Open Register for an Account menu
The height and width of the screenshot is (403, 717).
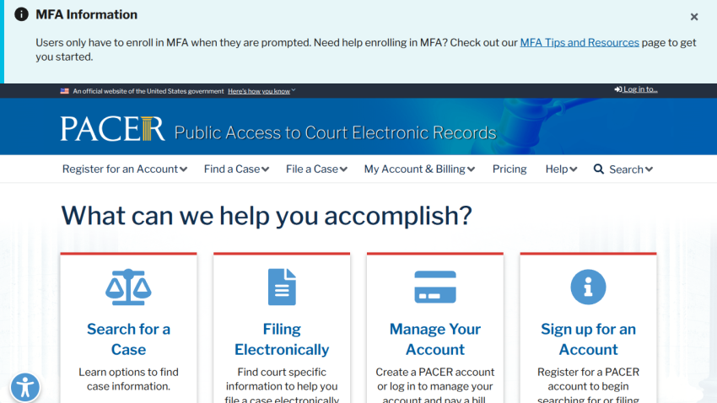tap(124, 169)
